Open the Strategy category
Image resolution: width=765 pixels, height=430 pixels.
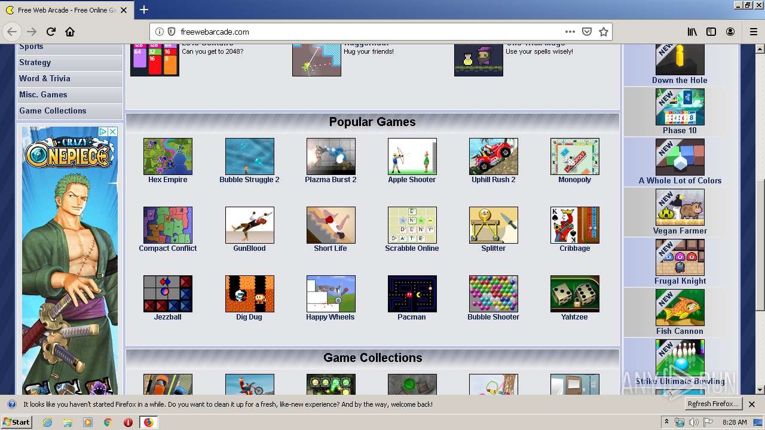[69, 62]
